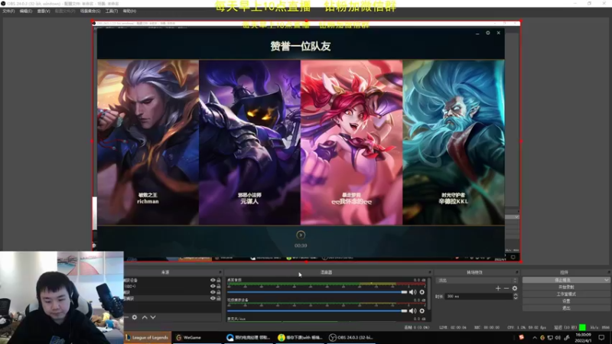Click the skip arrow above 00:30 timer
612x344 pixels.
[x=301, y=235]
